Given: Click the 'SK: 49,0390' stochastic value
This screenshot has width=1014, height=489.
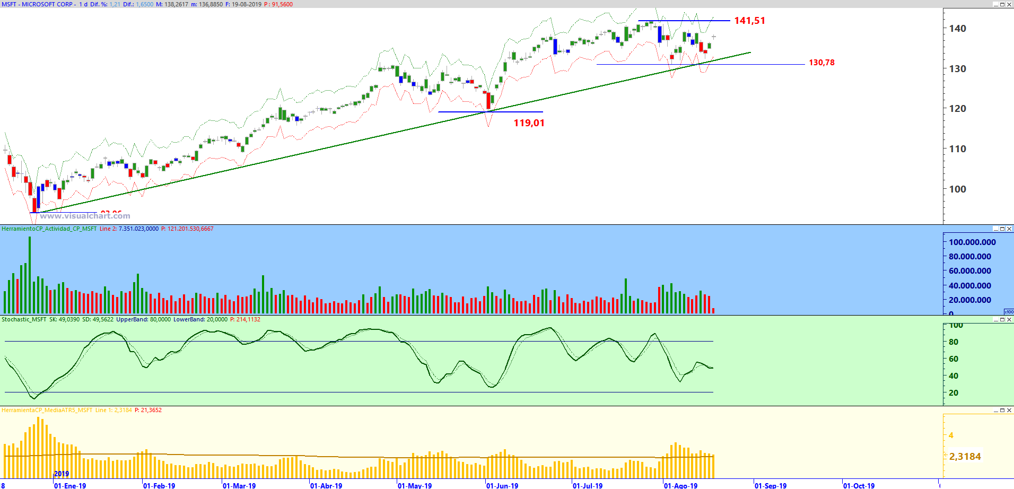Looking at the screenshot, I should click(64, 319).
